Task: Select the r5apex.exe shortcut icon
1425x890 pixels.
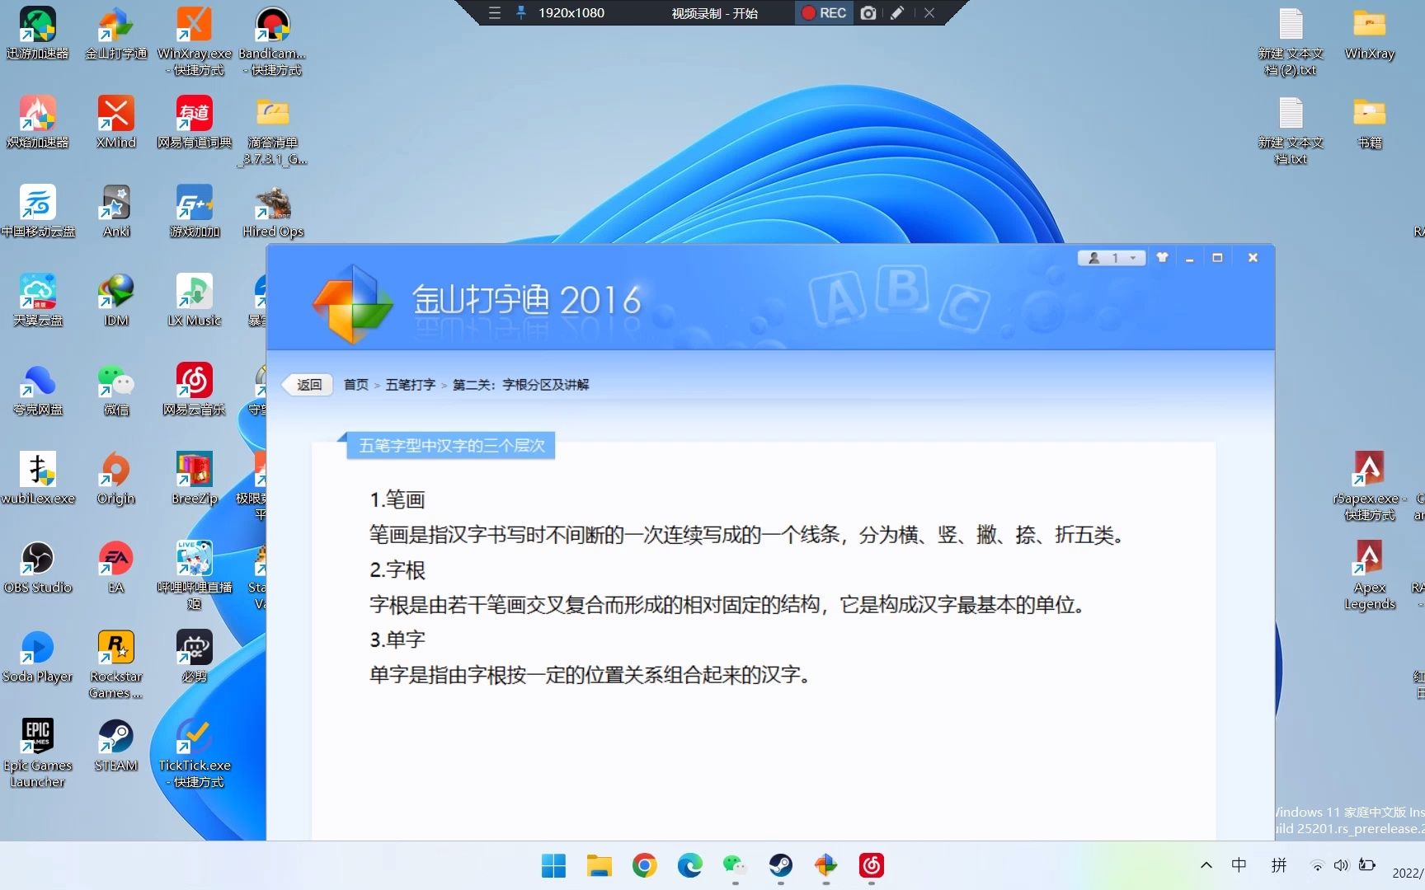Action: click(1370, 486)
